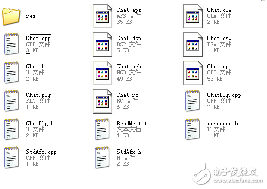
Task: Click the Chat.cpp notepad icon
Action: [11, 44]
